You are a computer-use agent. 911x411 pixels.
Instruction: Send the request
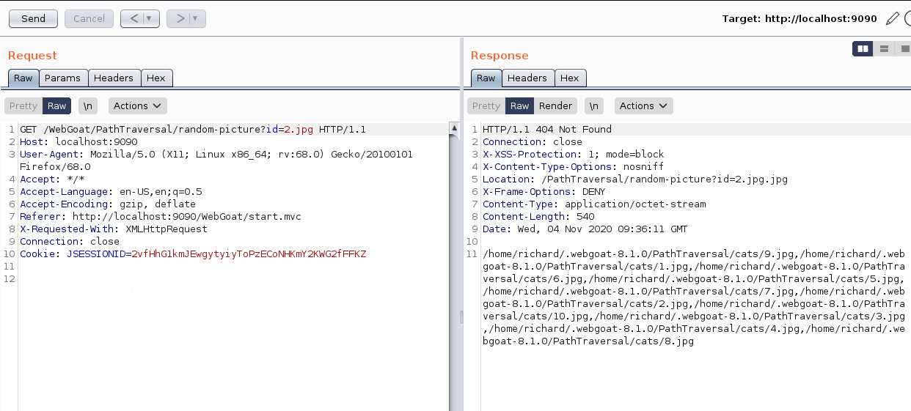[33, 19]
